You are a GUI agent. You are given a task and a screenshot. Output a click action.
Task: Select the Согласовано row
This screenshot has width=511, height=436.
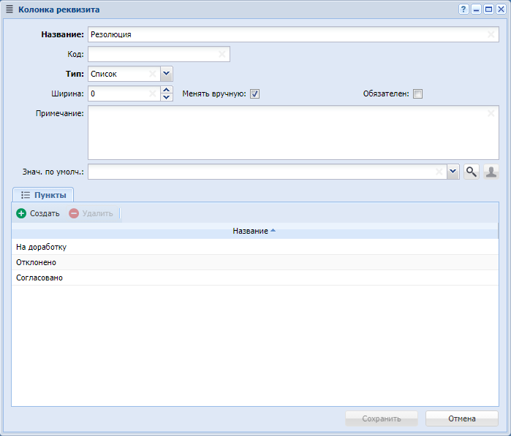255,278
